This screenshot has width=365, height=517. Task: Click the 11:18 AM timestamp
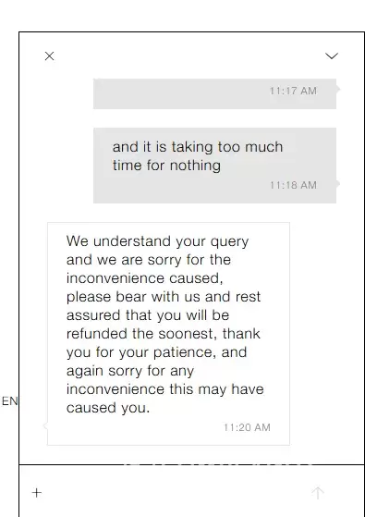pos(293,185)
